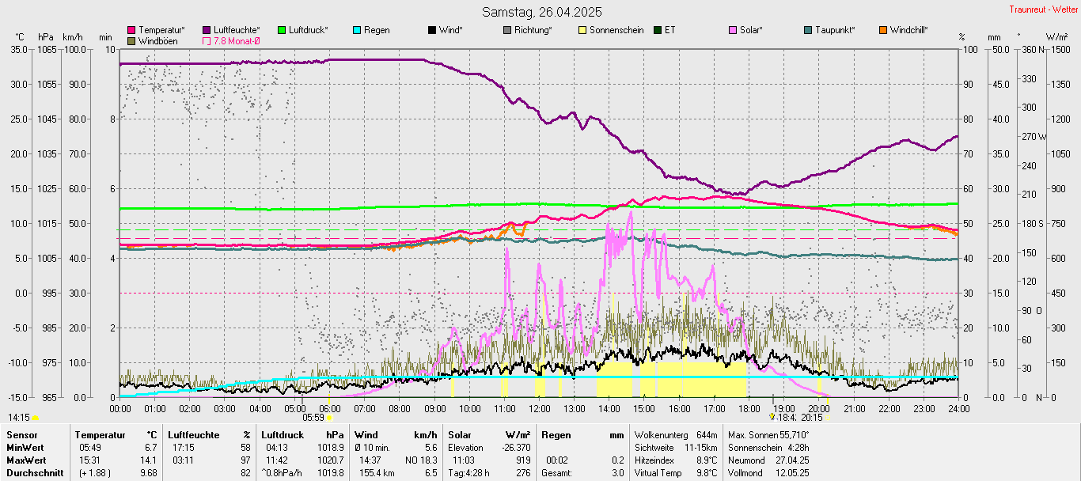Click the wind gust value NO 18.3
1081x481 pixels.
point(422,460)
